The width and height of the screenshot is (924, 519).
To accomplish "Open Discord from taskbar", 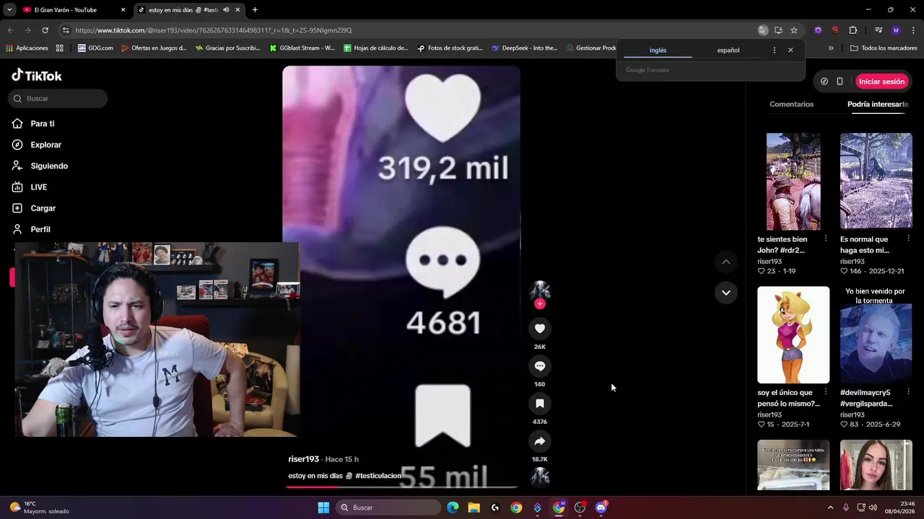I will (601, 507).
